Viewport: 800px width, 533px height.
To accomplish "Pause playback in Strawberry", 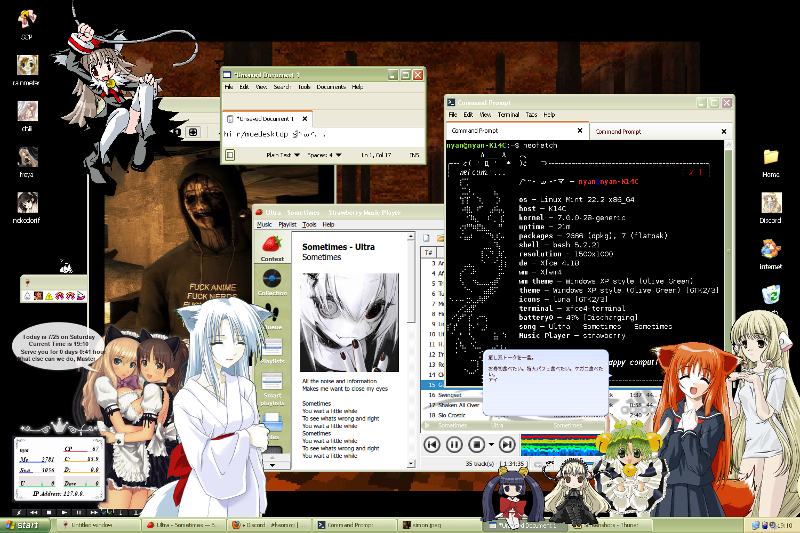I will click(454, 444).
